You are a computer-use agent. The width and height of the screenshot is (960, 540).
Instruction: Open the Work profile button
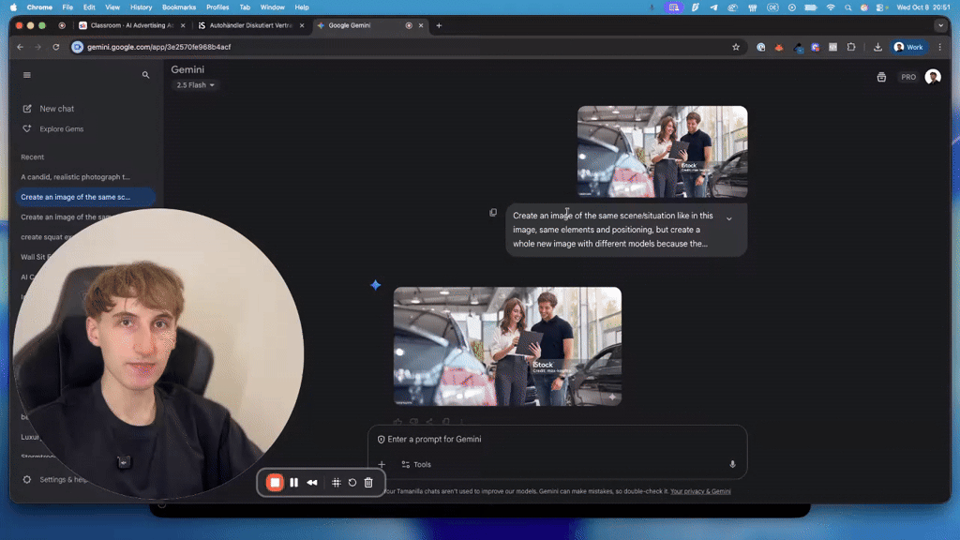pos(907,47)
